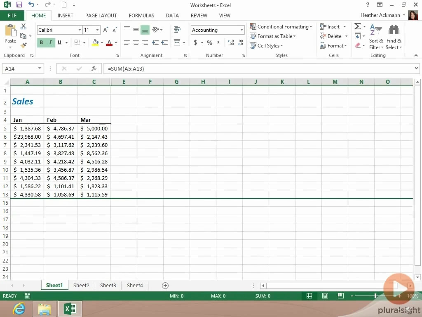Screen dimensions: 422x317
Task: Click the zoom slider handle
Action: (375, 296)
